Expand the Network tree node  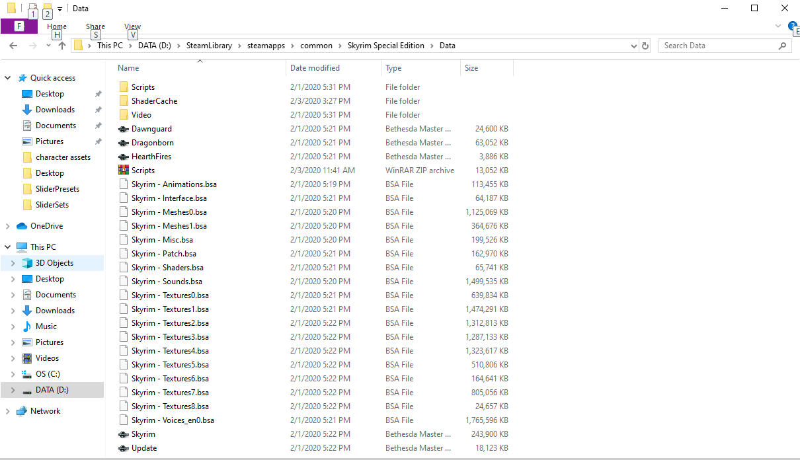8,411
